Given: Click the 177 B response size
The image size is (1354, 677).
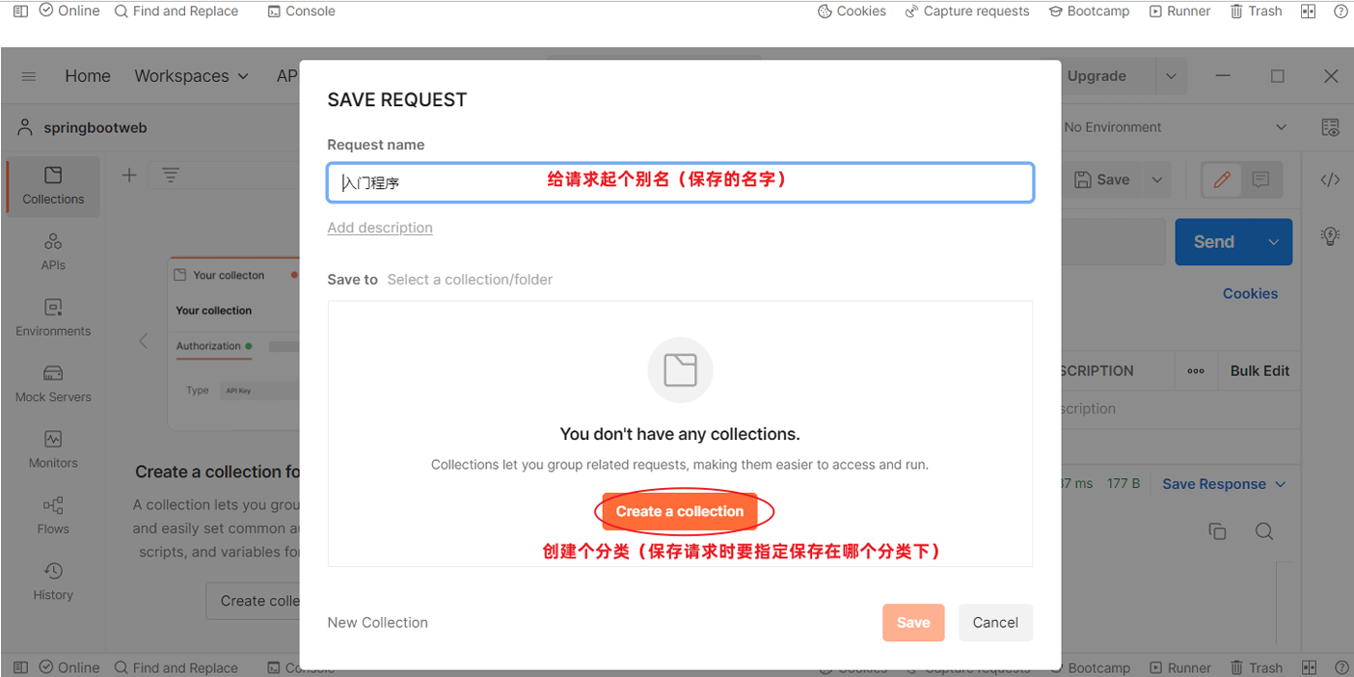Looking at the screenshot, I should point(1124,484).
